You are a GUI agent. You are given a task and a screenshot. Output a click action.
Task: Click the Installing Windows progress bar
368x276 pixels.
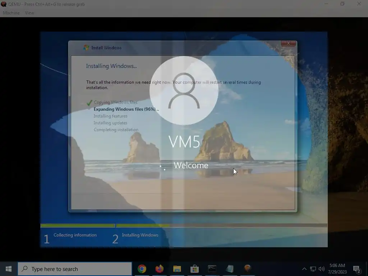pyautogui.click(x=221, y=226)
